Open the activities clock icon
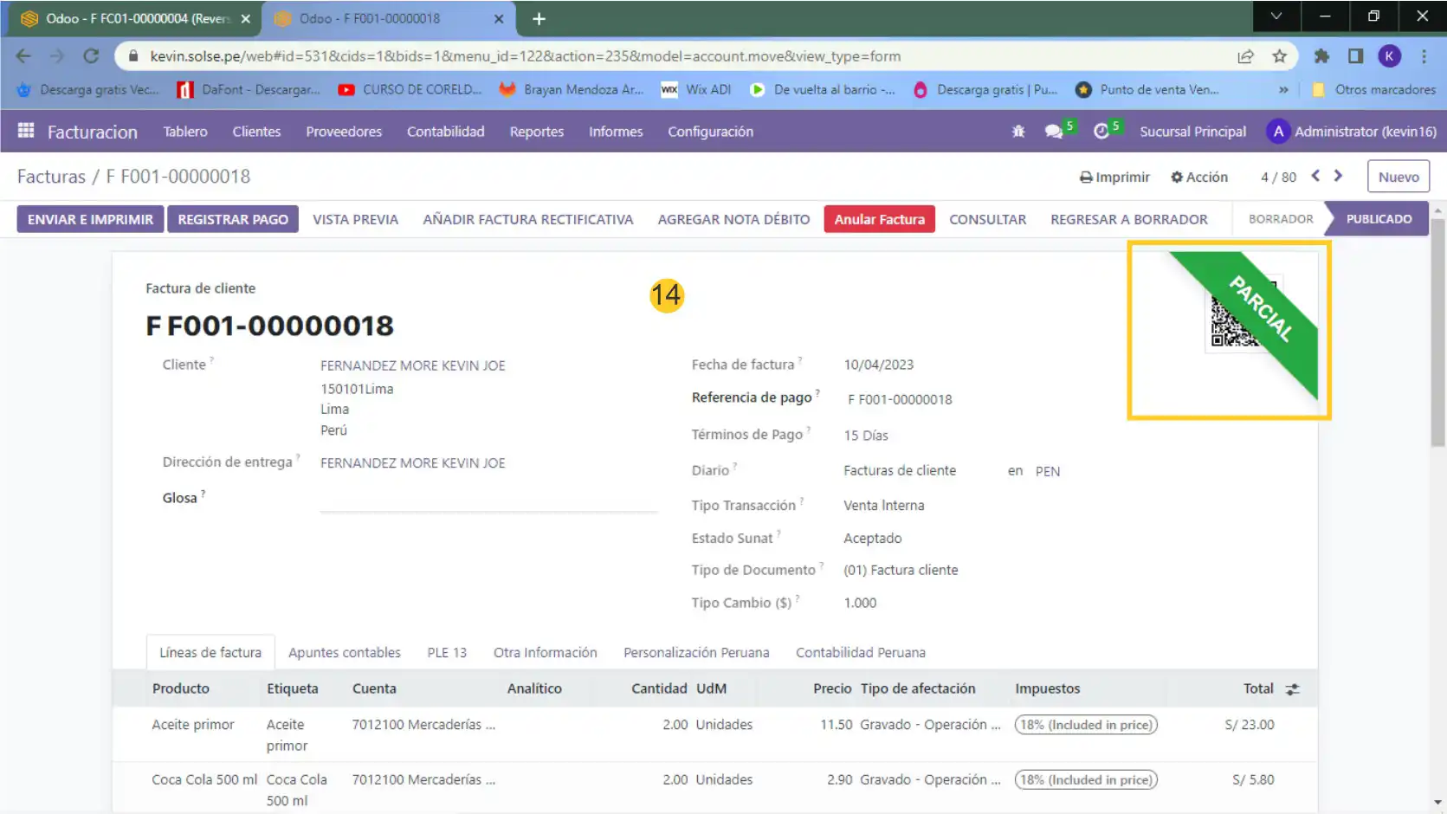This screenshot has width=1447, height=814. coord(1101,132)
